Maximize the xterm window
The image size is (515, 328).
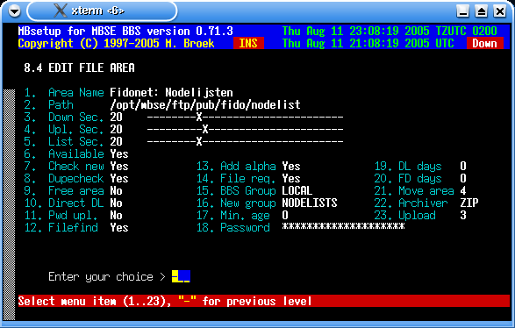click(x=481, y=11)
